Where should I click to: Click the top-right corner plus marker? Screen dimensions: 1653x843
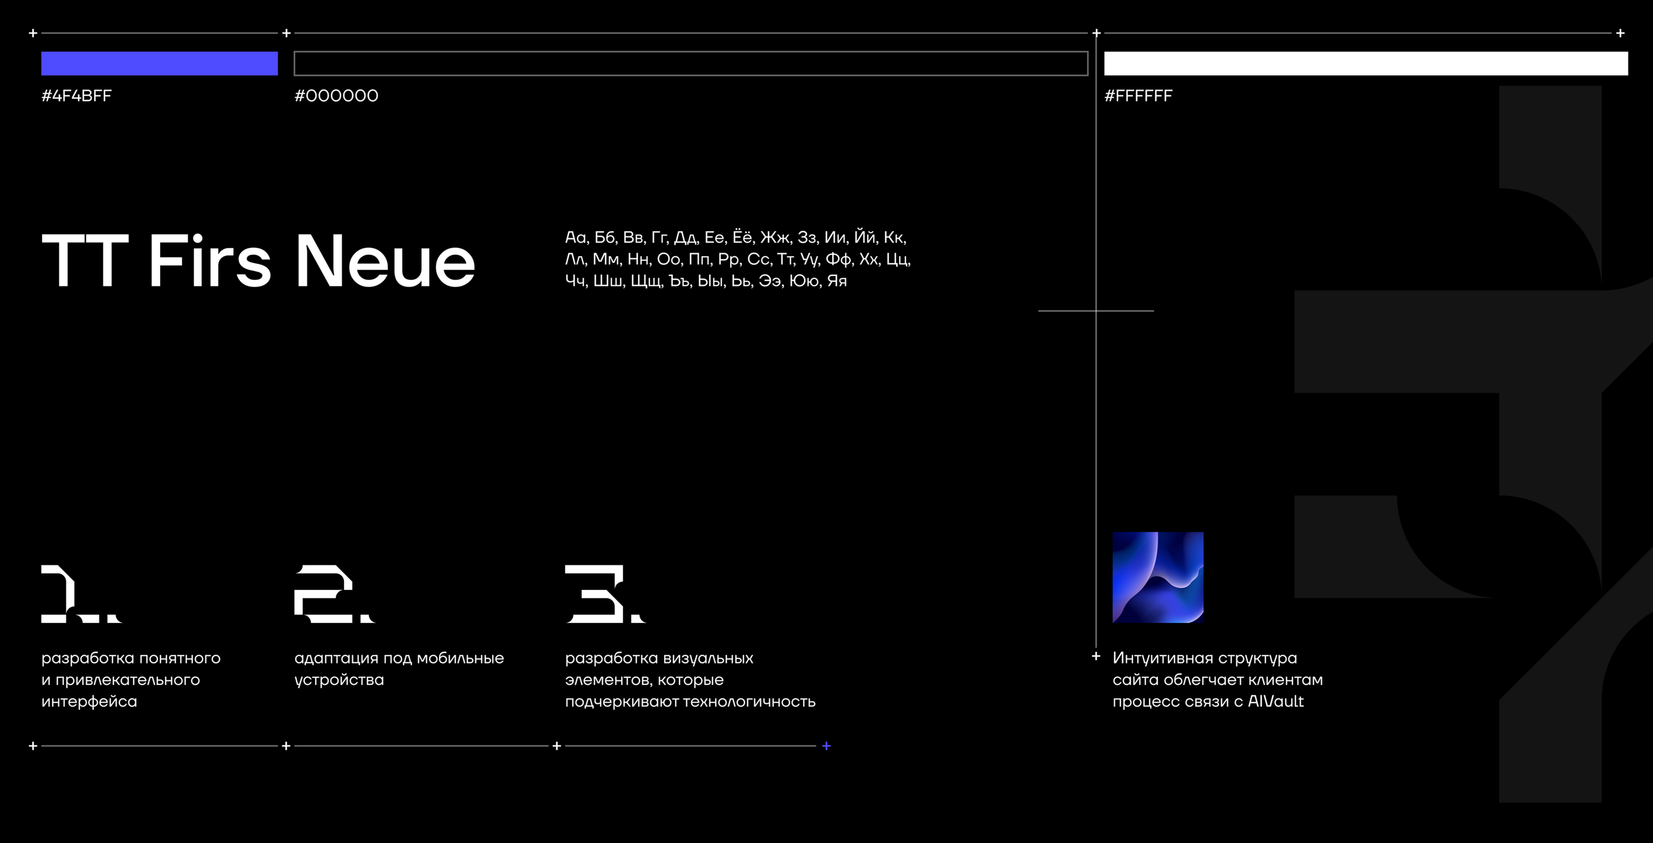point(1620,33)
